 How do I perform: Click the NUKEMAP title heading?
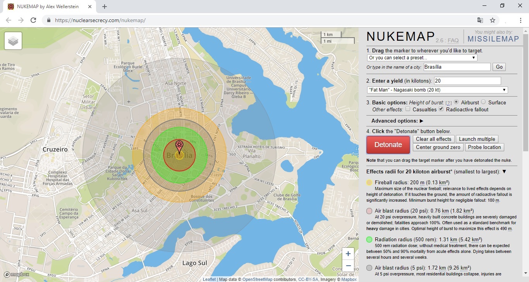[x=400, y=36]
